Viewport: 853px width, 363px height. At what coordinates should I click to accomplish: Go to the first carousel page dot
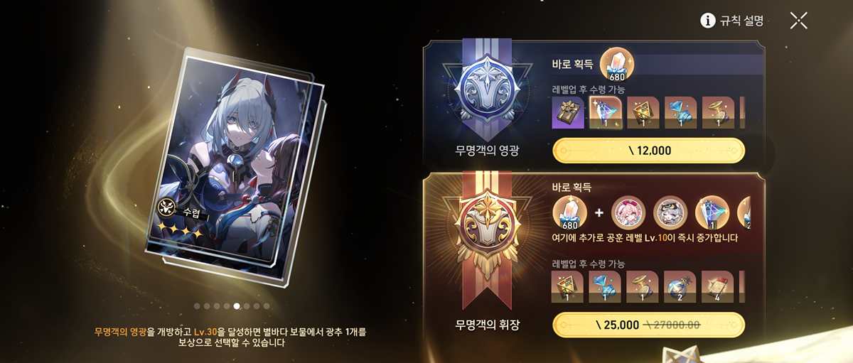198,306
